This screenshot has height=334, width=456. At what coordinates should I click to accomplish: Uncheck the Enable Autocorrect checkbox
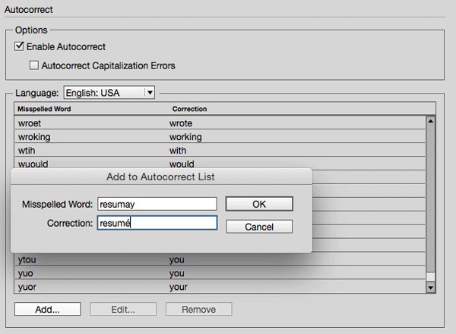[x=20, y=47]
